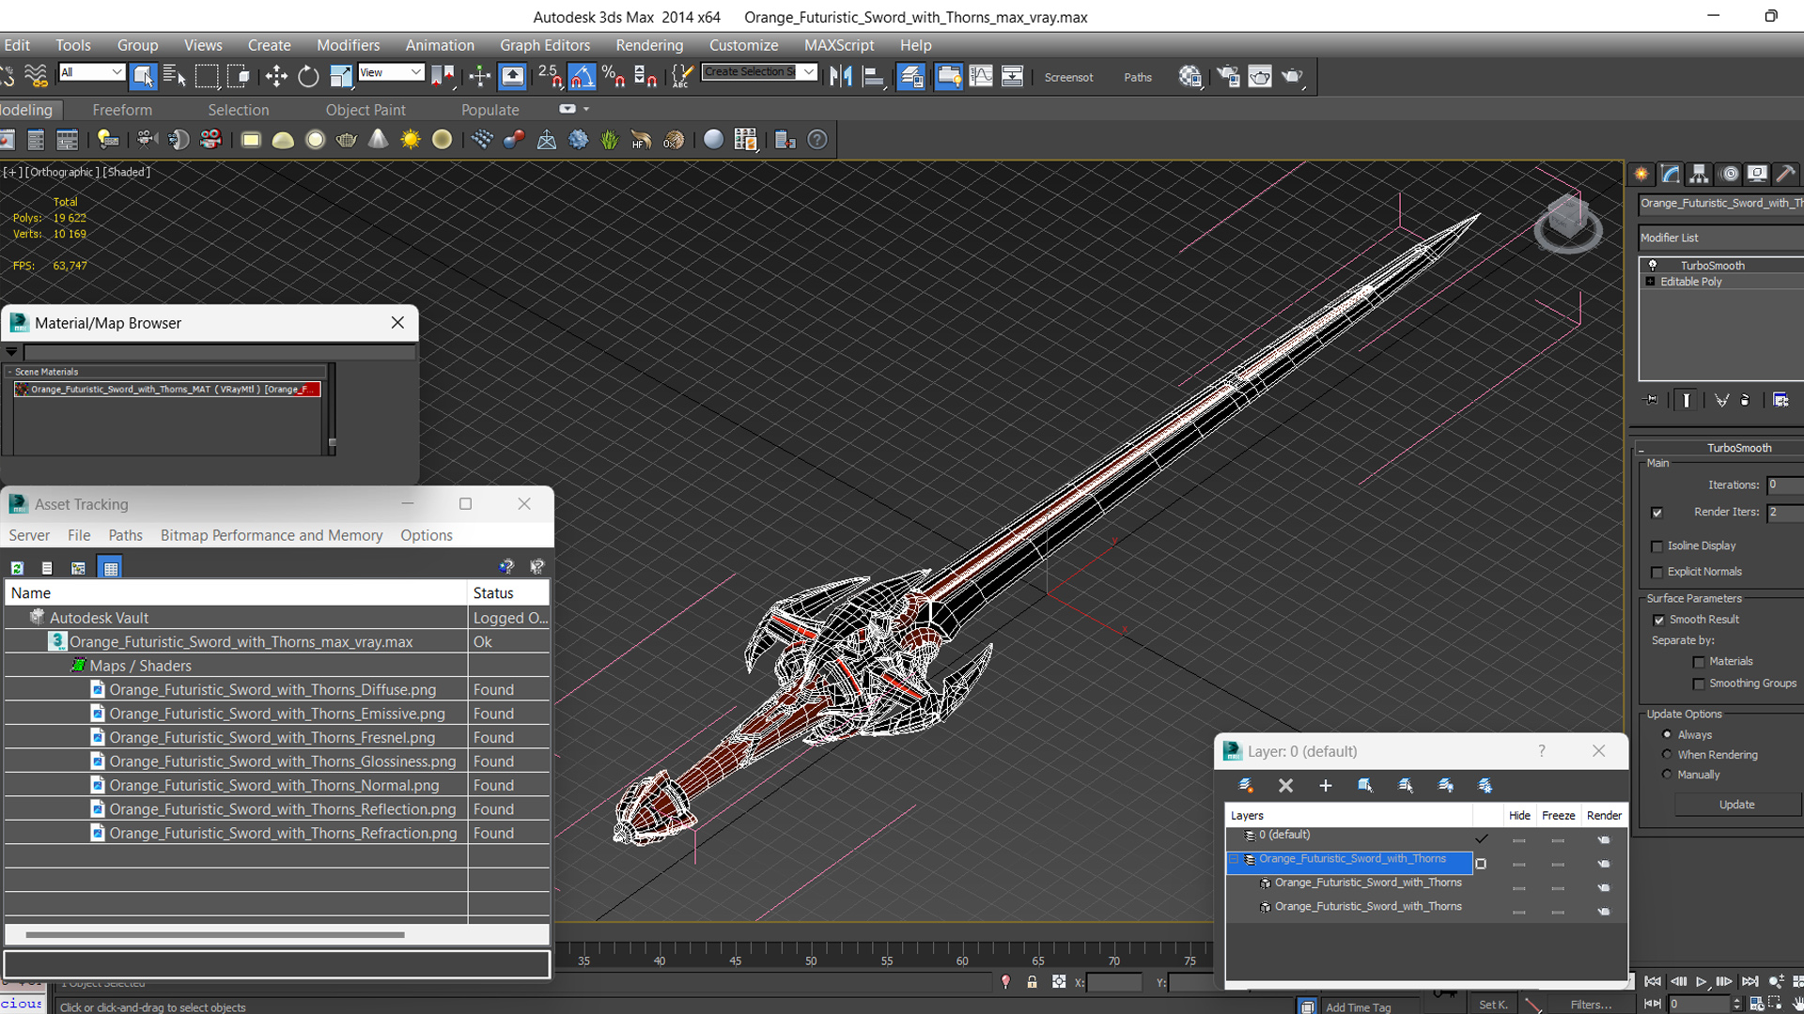Image resolution: width=1804 pixels, height=1014 pixels.
Task: Select Always update option
Action: [1667, 734]
